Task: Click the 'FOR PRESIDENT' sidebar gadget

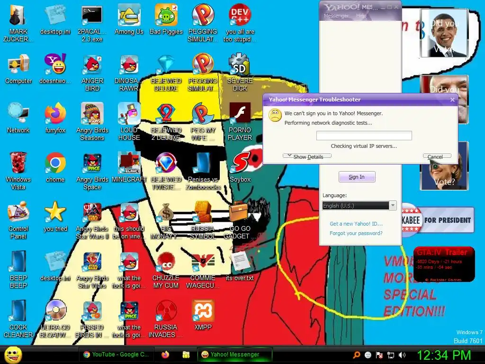Action: (438, 220)
